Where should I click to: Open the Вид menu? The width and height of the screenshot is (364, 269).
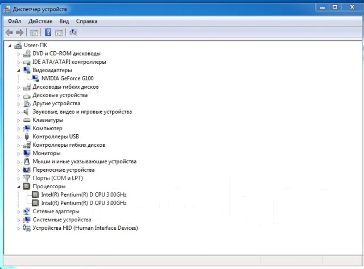[64, 22]
